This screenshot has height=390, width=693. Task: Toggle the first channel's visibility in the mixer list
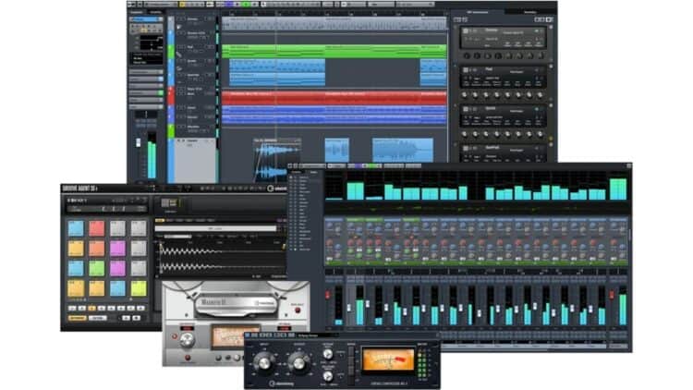pos(292,177)
